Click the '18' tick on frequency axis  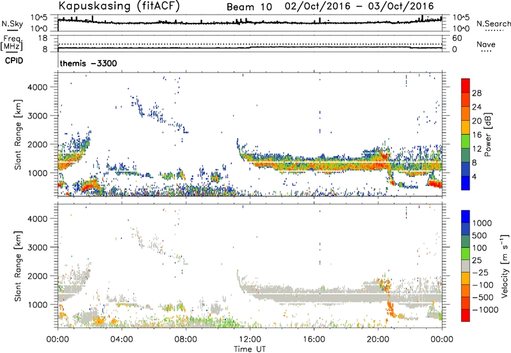pos(43,38)
